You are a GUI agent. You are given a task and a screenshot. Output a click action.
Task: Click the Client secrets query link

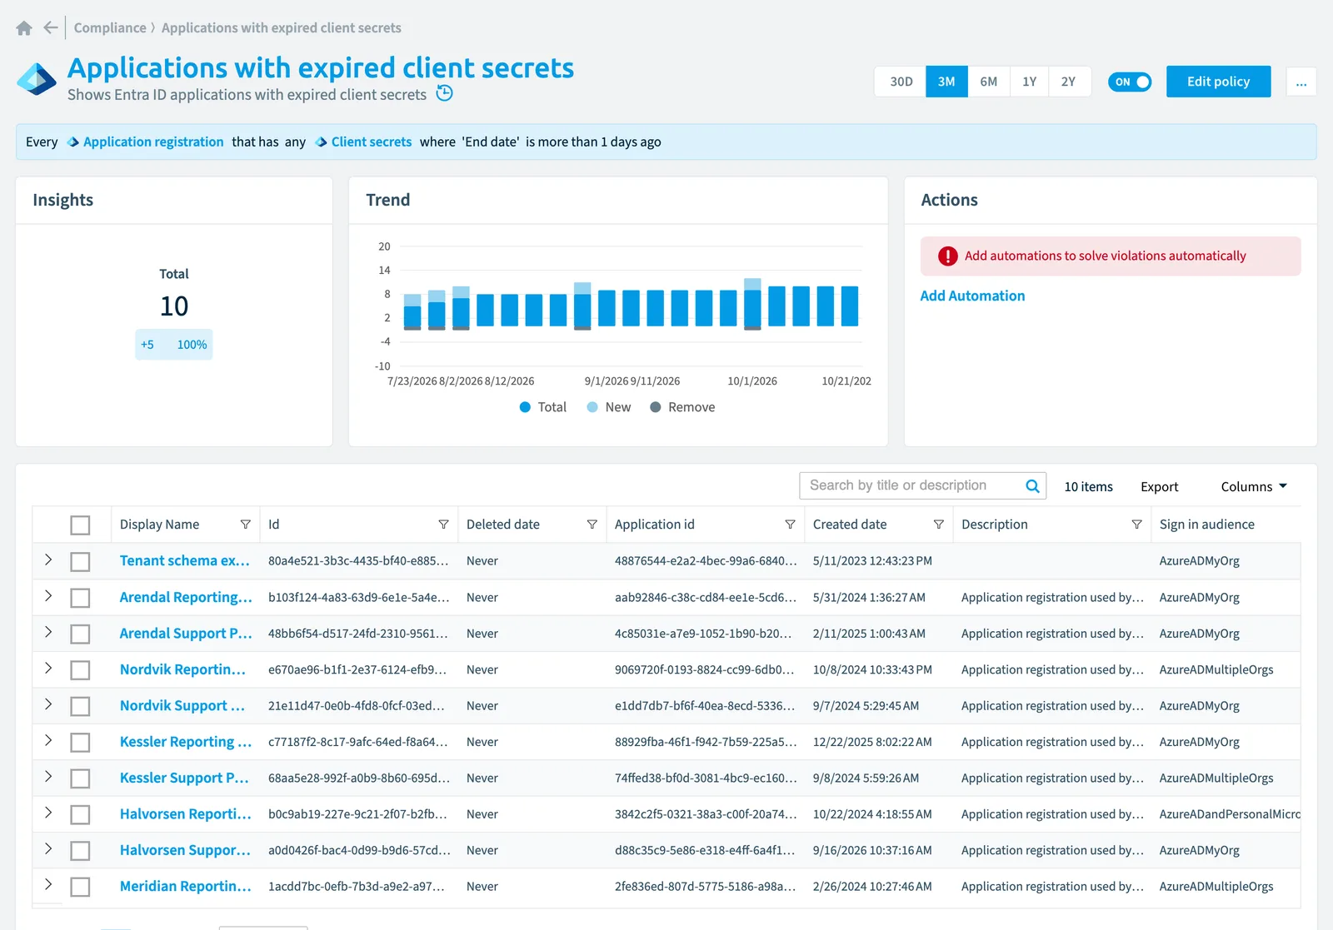point(372,142)
